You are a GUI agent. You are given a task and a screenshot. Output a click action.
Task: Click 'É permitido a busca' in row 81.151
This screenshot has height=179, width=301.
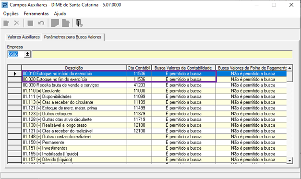pyautogui.click(x=183, y=148)
